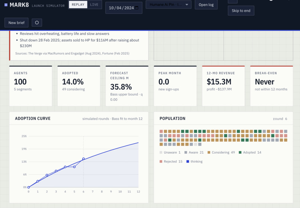Click the Break-even value Never
300x208 pixels.
point(265,82)
